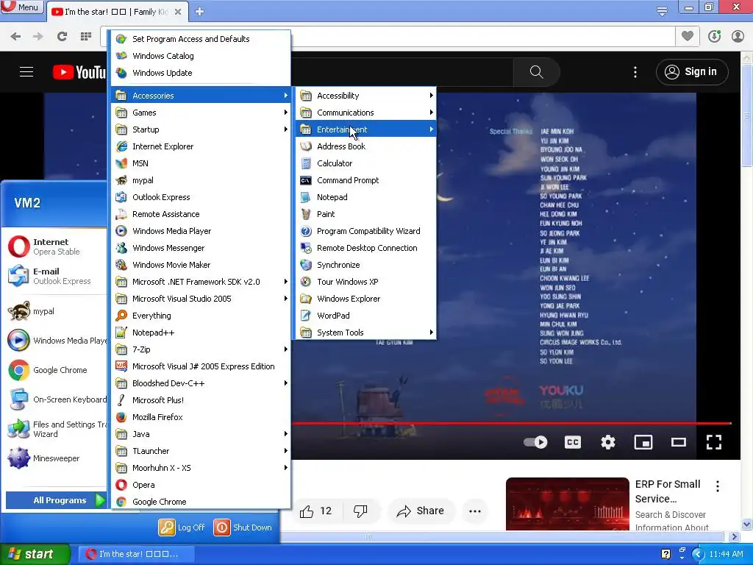Click Shut Down button
Screen dimensions: 753x565
(243, 527)
